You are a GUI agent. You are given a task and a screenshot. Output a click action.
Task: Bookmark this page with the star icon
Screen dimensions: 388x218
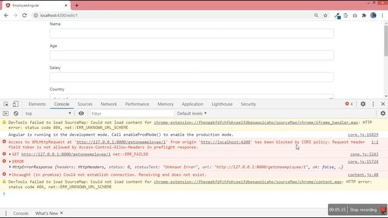tap(326, 15)
